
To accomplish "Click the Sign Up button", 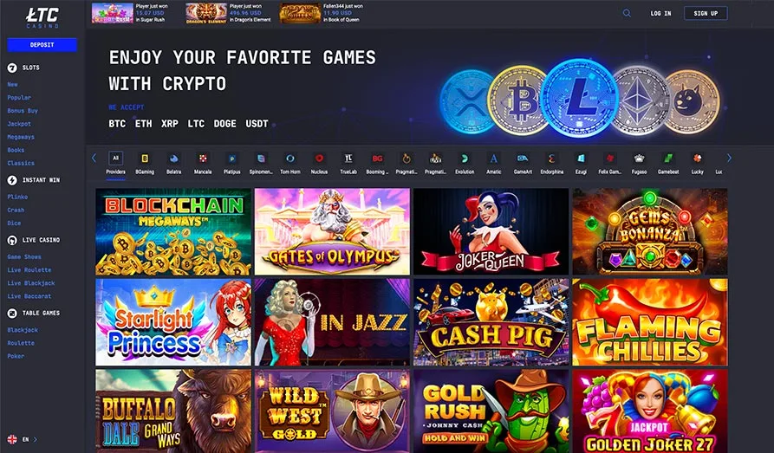I will pyautogui.click(x=706, y=13).
